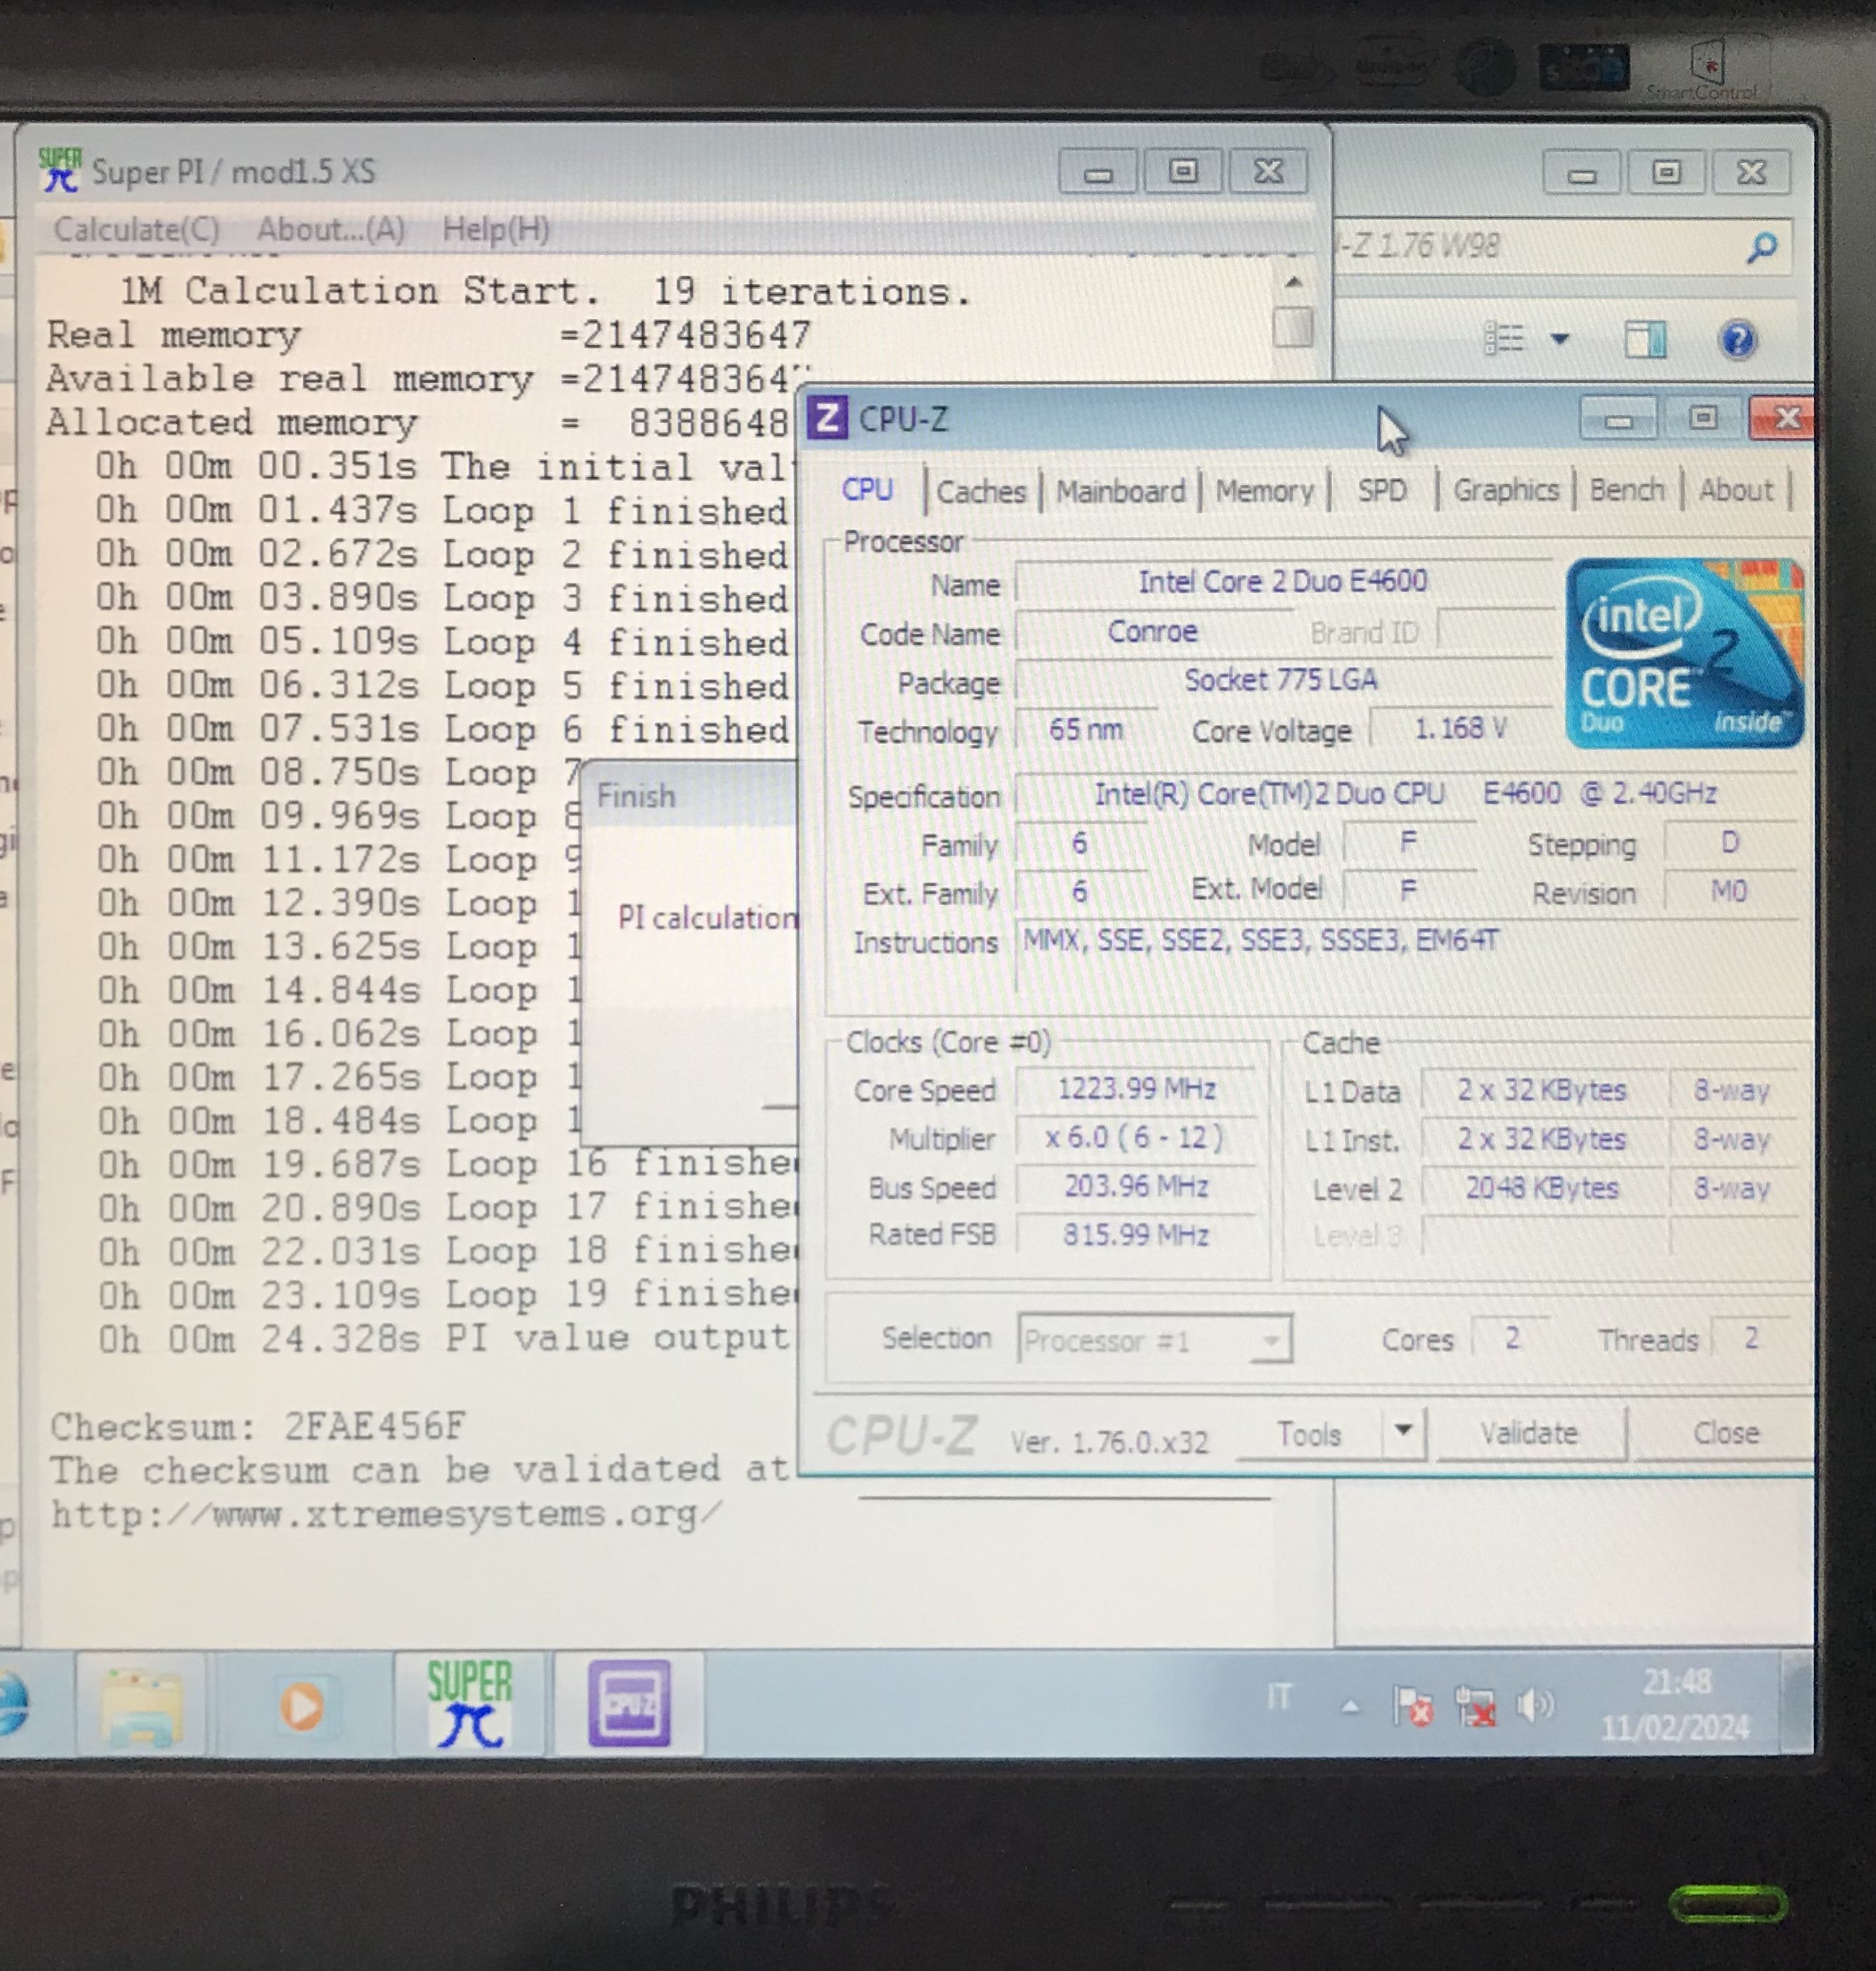This screenshot has height=1971, width=1876.
Task: Show hidden tray icons arrow
Action: (1349, 1706)
